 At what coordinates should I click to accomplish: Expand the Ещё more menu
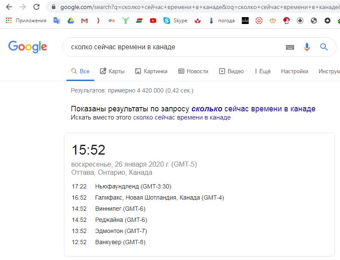tap(262, 71)
